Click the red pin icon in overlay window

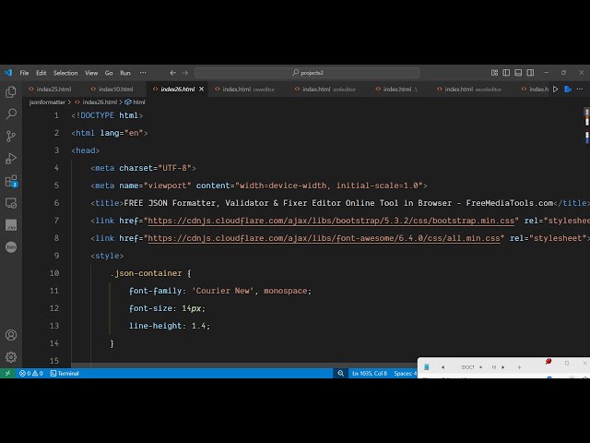[549, 362]
